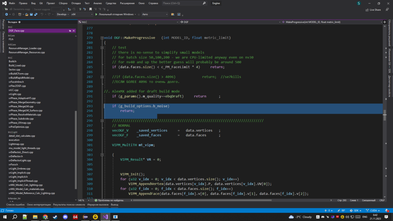The width and height of the screenshot is (393, 221).
Task: Toggle pin on the OGF_Face.cpp tab
Action: 70,31
